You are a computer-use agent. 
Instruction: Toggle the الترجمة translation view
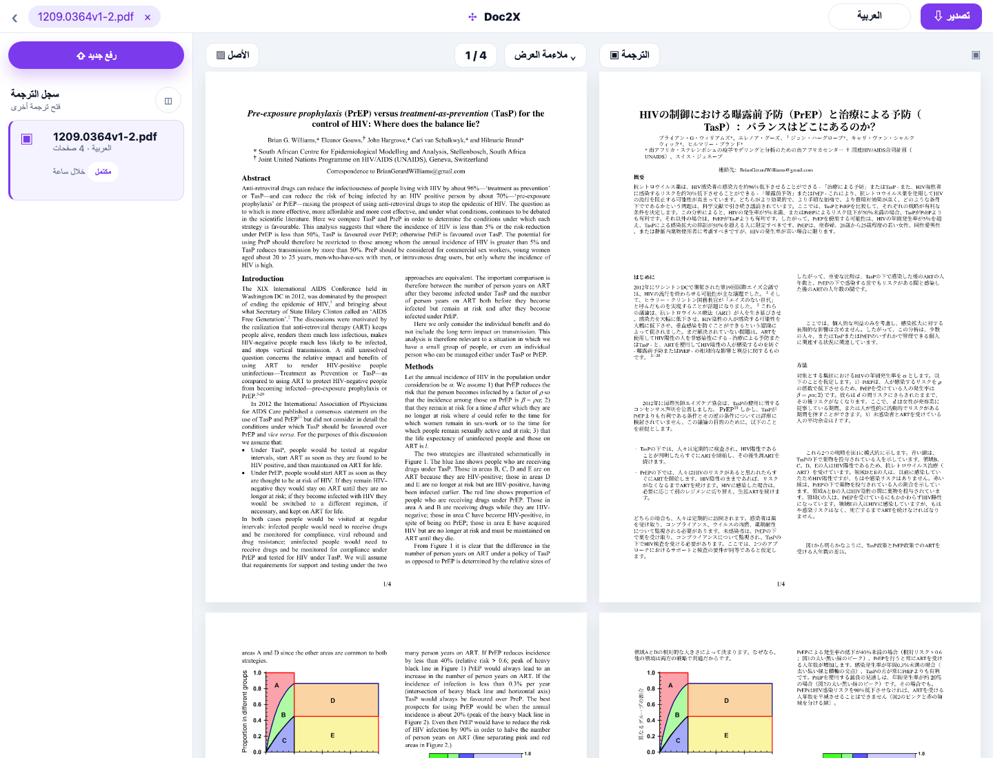[x=630, y=54]
